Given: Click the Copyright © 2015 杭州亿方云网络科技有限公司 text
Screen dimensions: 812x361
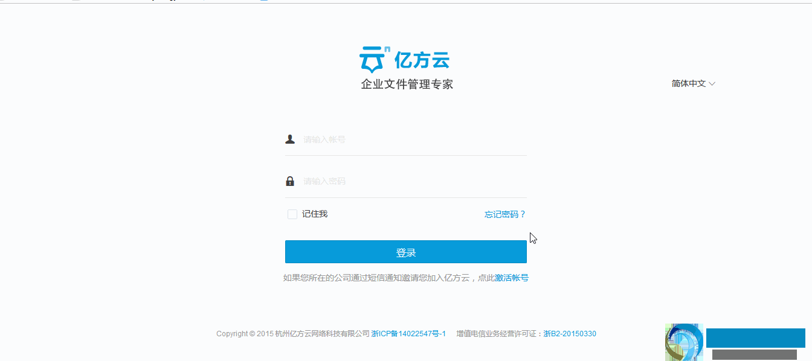Looking at the screenshot, I should [x=293, y=334].
